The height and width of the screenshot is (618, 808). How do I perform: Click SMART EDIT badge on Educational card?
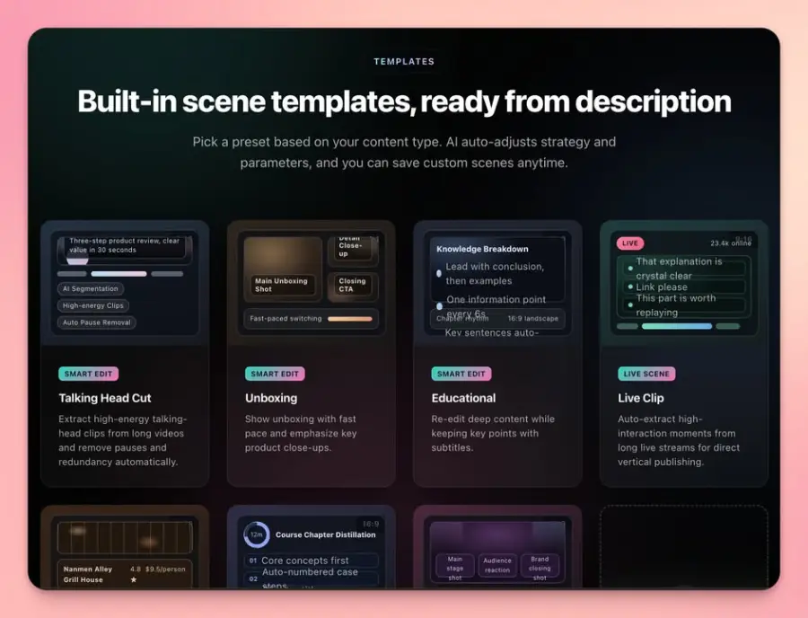click(461, 374)
